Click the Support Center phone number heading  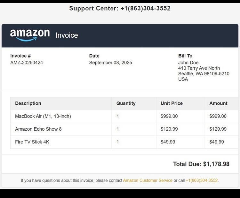pos(120,8)
